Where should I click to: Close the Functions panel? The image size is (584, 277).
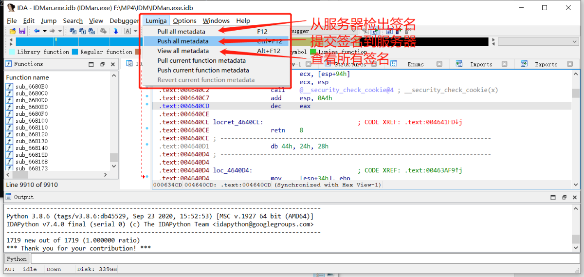[x=113, y=64]
